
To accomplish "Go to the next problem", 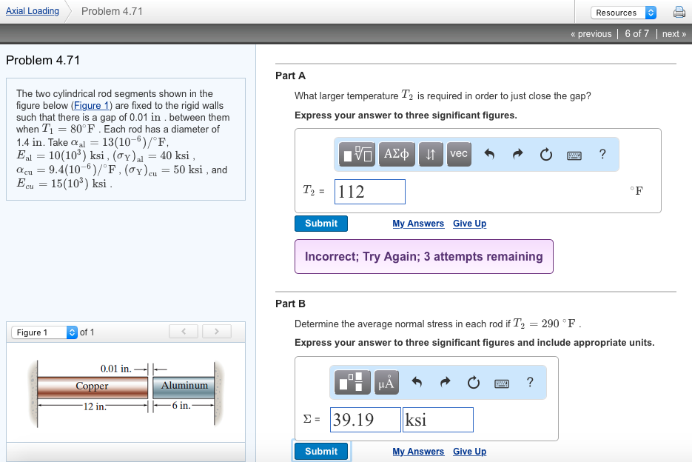I will point(674,33).
